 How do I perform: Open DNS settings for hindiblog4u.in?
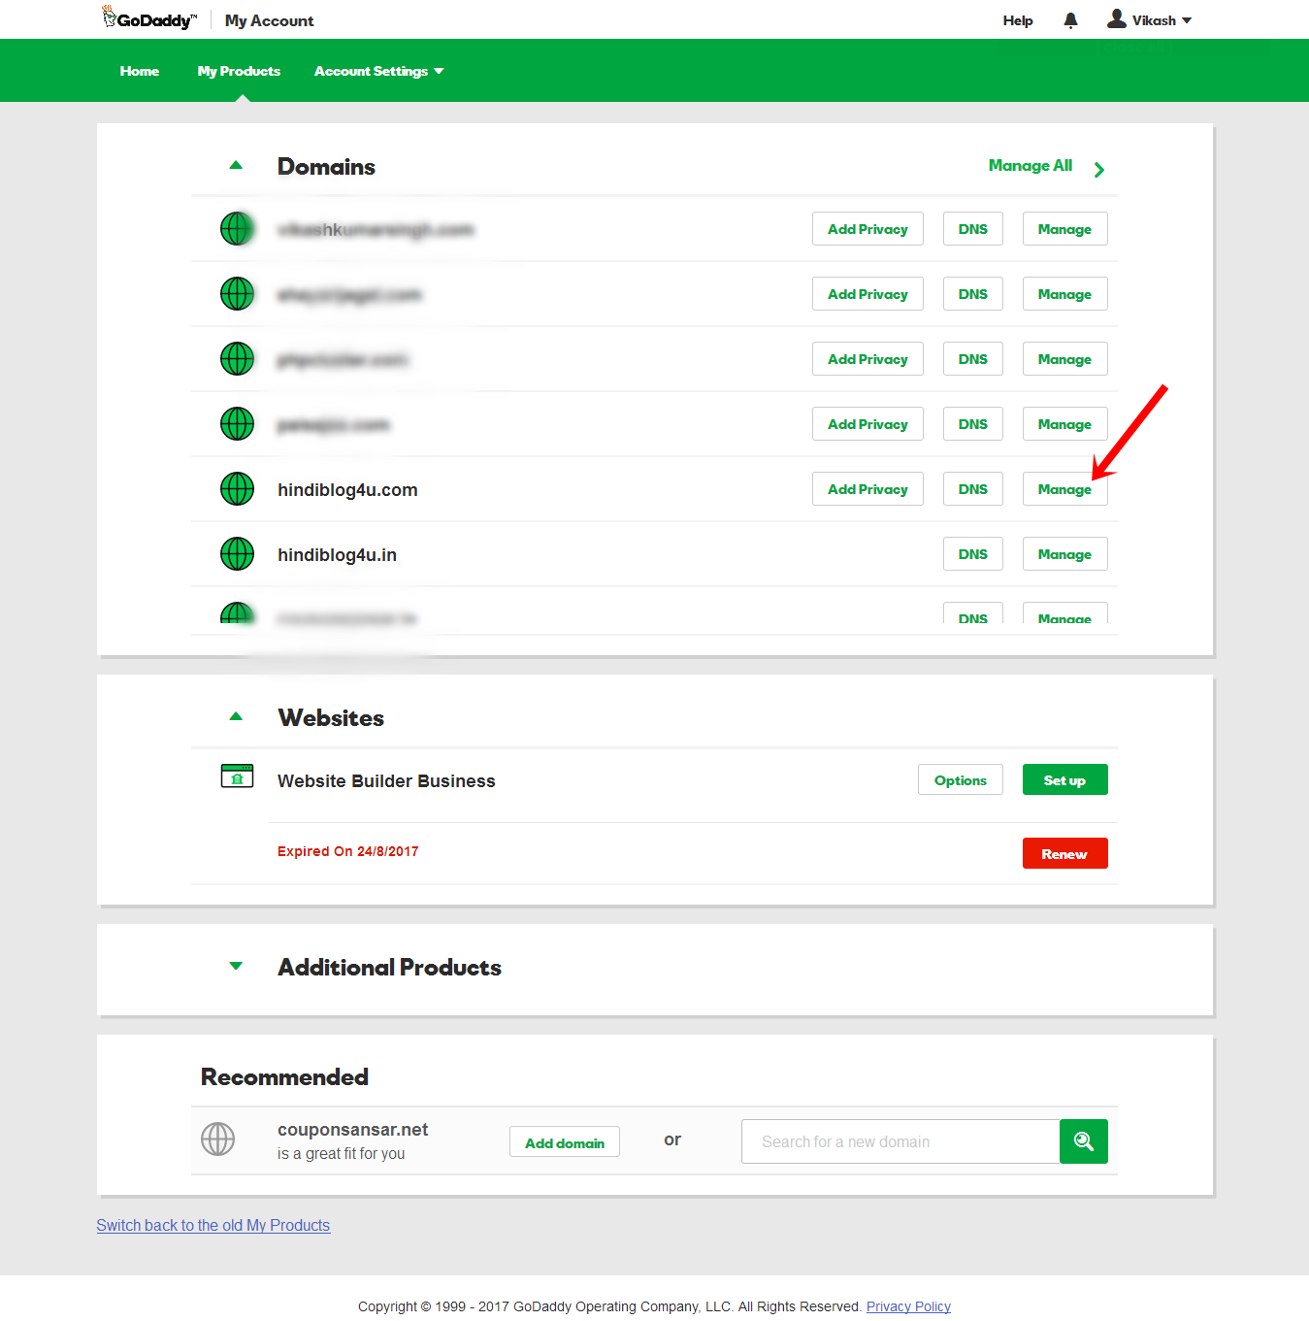coord(972,554)
